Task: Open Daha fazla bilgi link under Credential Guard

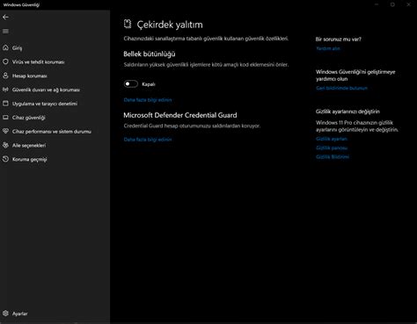Action: (148, 140)
